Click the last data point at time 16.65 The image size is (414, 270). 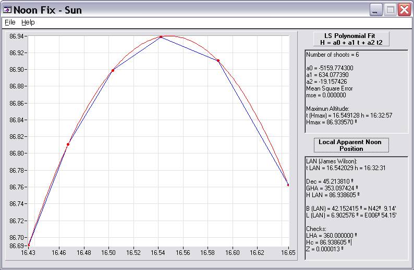(288, 185)
